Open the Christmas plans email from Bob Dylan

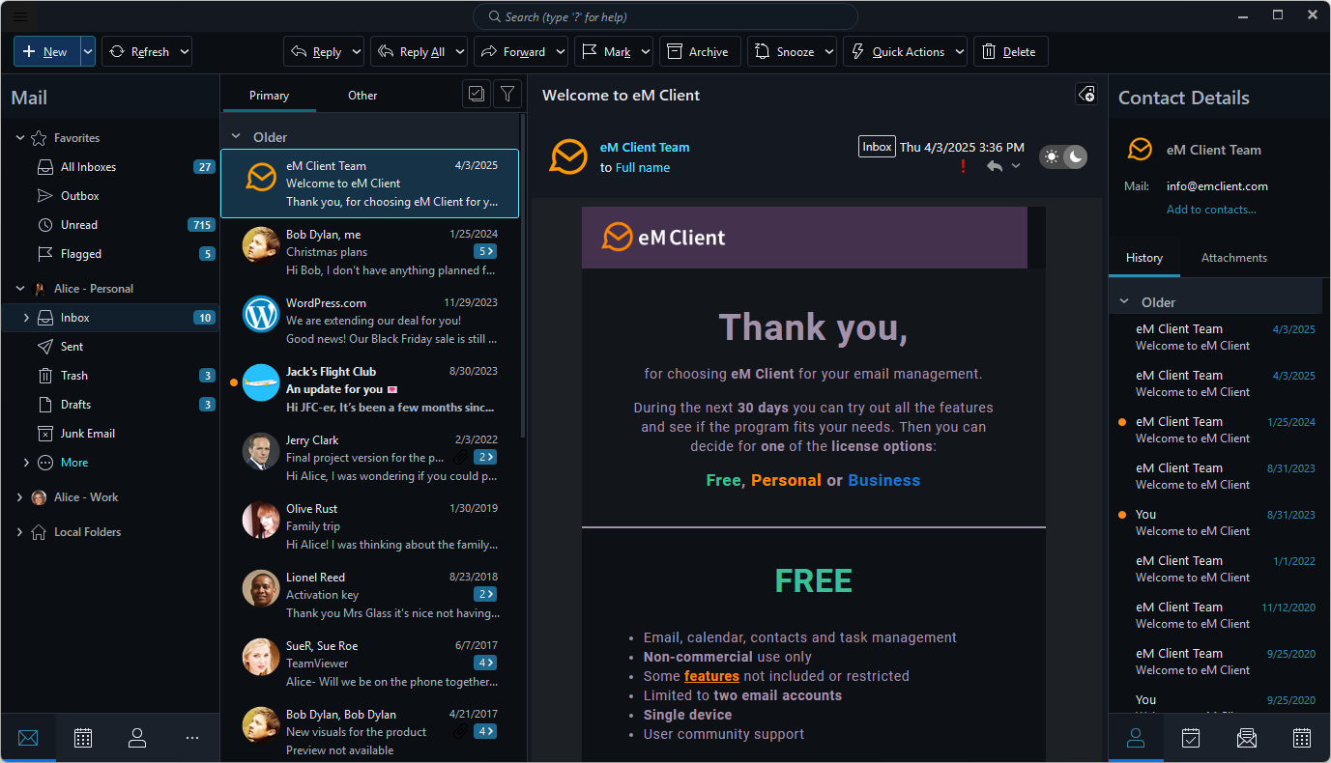click(x=369, y=252)
